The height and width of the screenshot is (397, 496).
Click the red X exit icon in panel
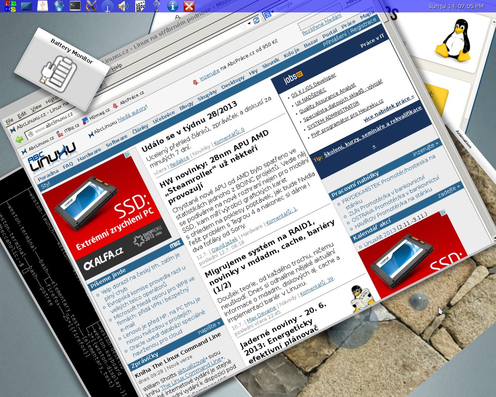coord(189,6)
